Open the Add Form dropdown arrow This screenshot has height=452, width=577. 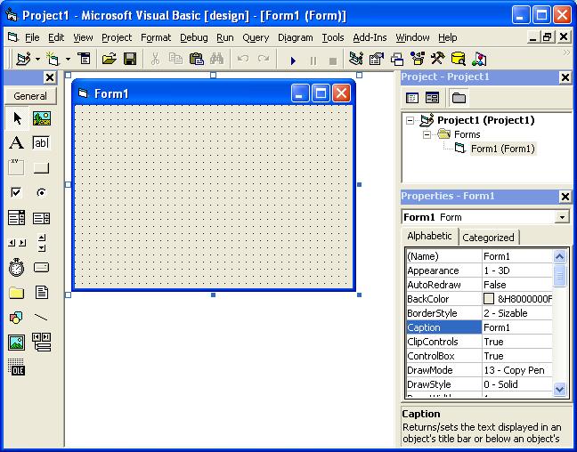[x=68, y=59]
